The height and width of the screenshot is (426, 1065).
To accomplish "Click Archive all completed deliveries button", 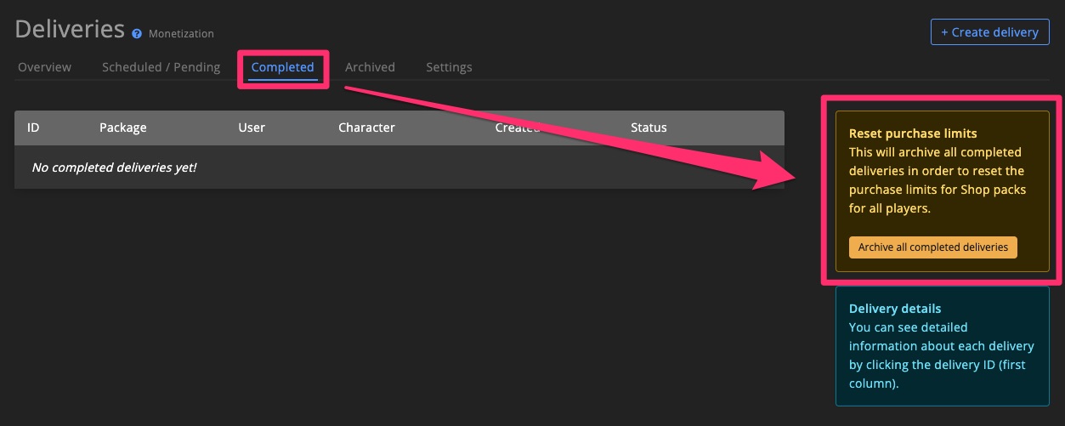I will tap(932, 247).
